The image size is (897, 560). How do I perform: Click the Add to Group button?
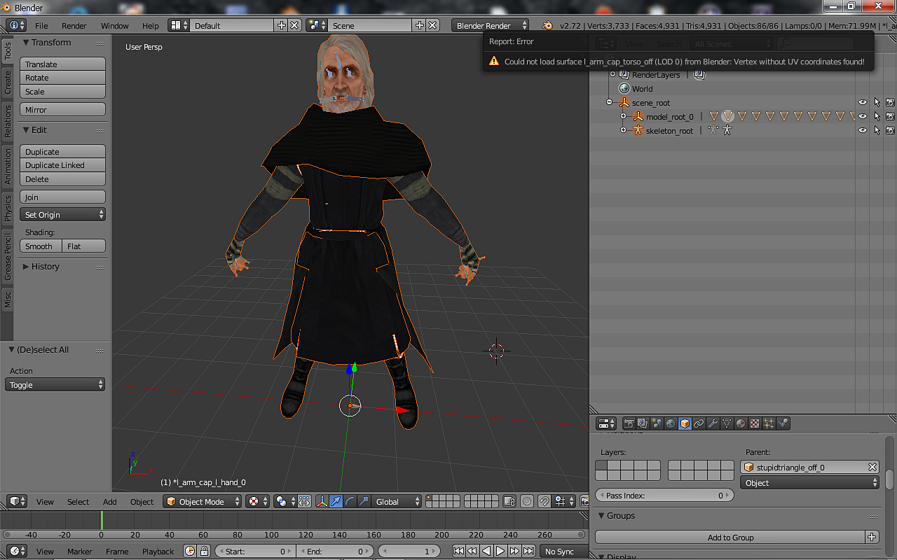tap(730, 538)
